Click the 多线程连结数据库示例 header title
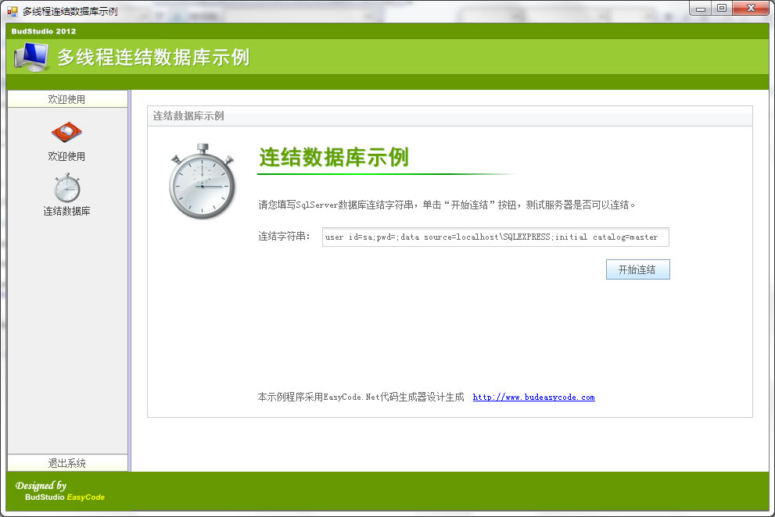 153,57
